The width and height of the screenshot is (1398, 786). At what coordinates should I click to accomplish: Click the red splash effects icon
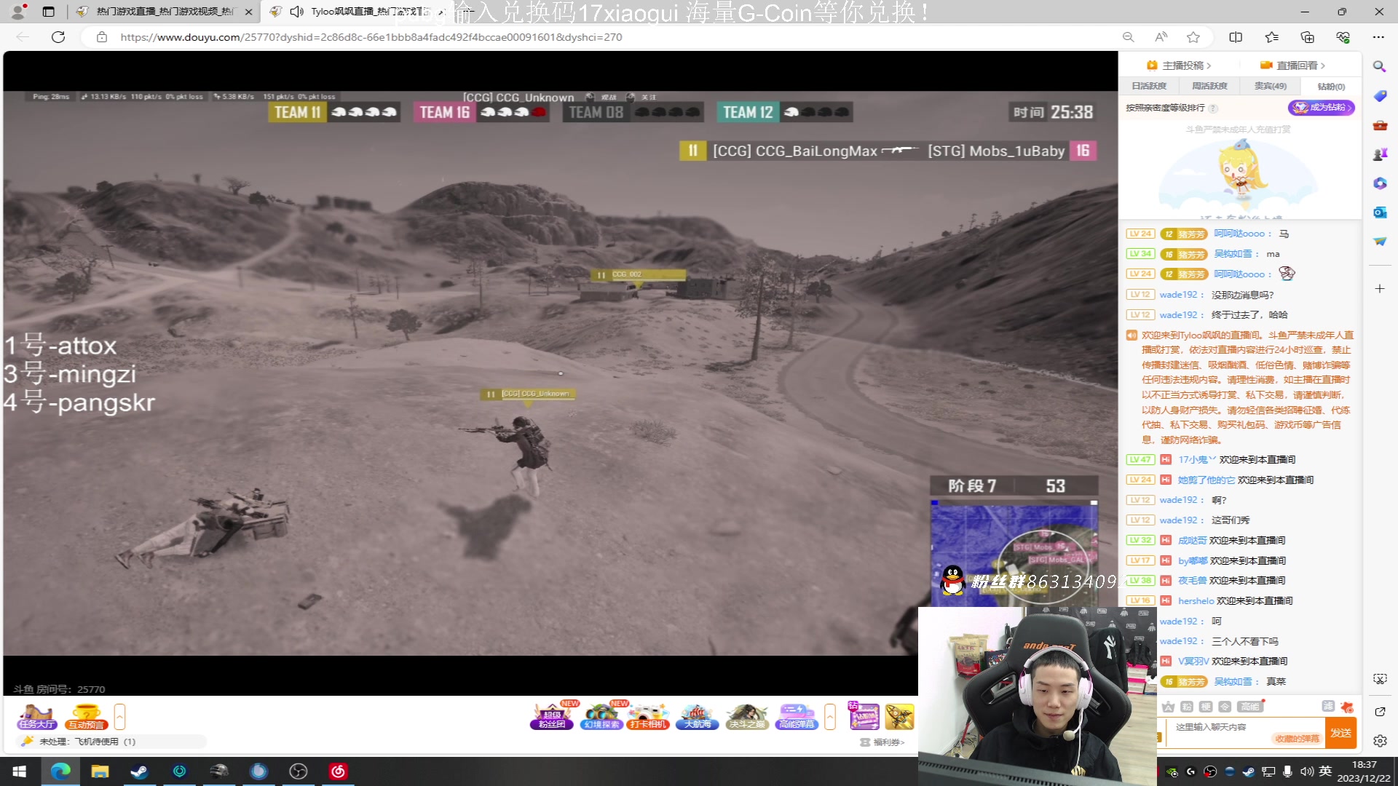tap(1347, 707)
